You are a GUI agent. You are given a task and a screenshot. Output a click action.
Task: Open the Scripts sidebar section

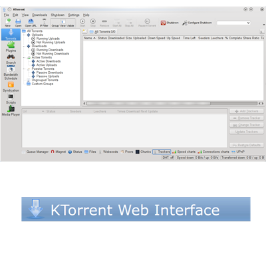(11, 98)
